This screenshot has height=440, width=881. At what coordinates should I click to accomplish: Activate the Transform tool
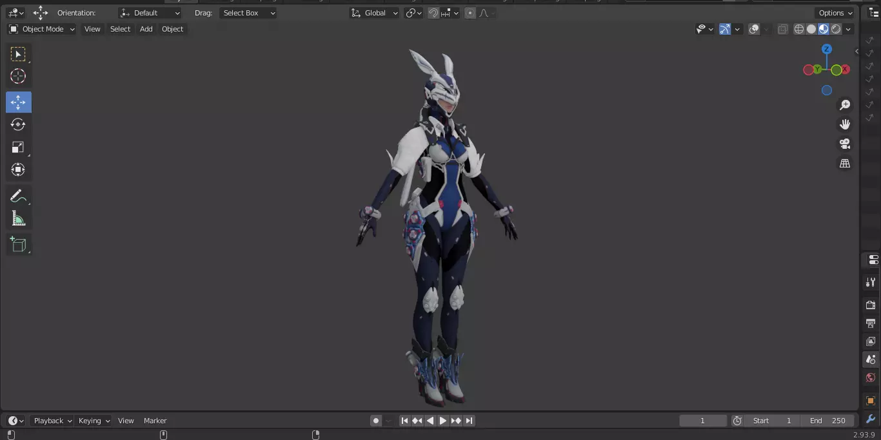point(18,169)
